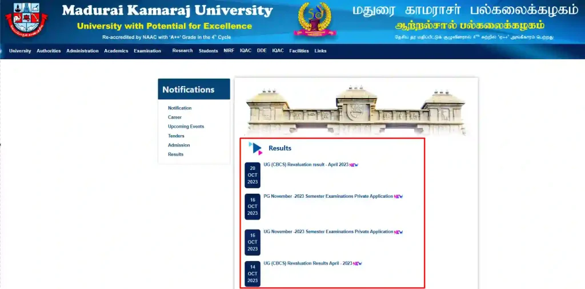This screenshot has height=289, width=585.
Task: Open the Links menu
Action: 320,51
